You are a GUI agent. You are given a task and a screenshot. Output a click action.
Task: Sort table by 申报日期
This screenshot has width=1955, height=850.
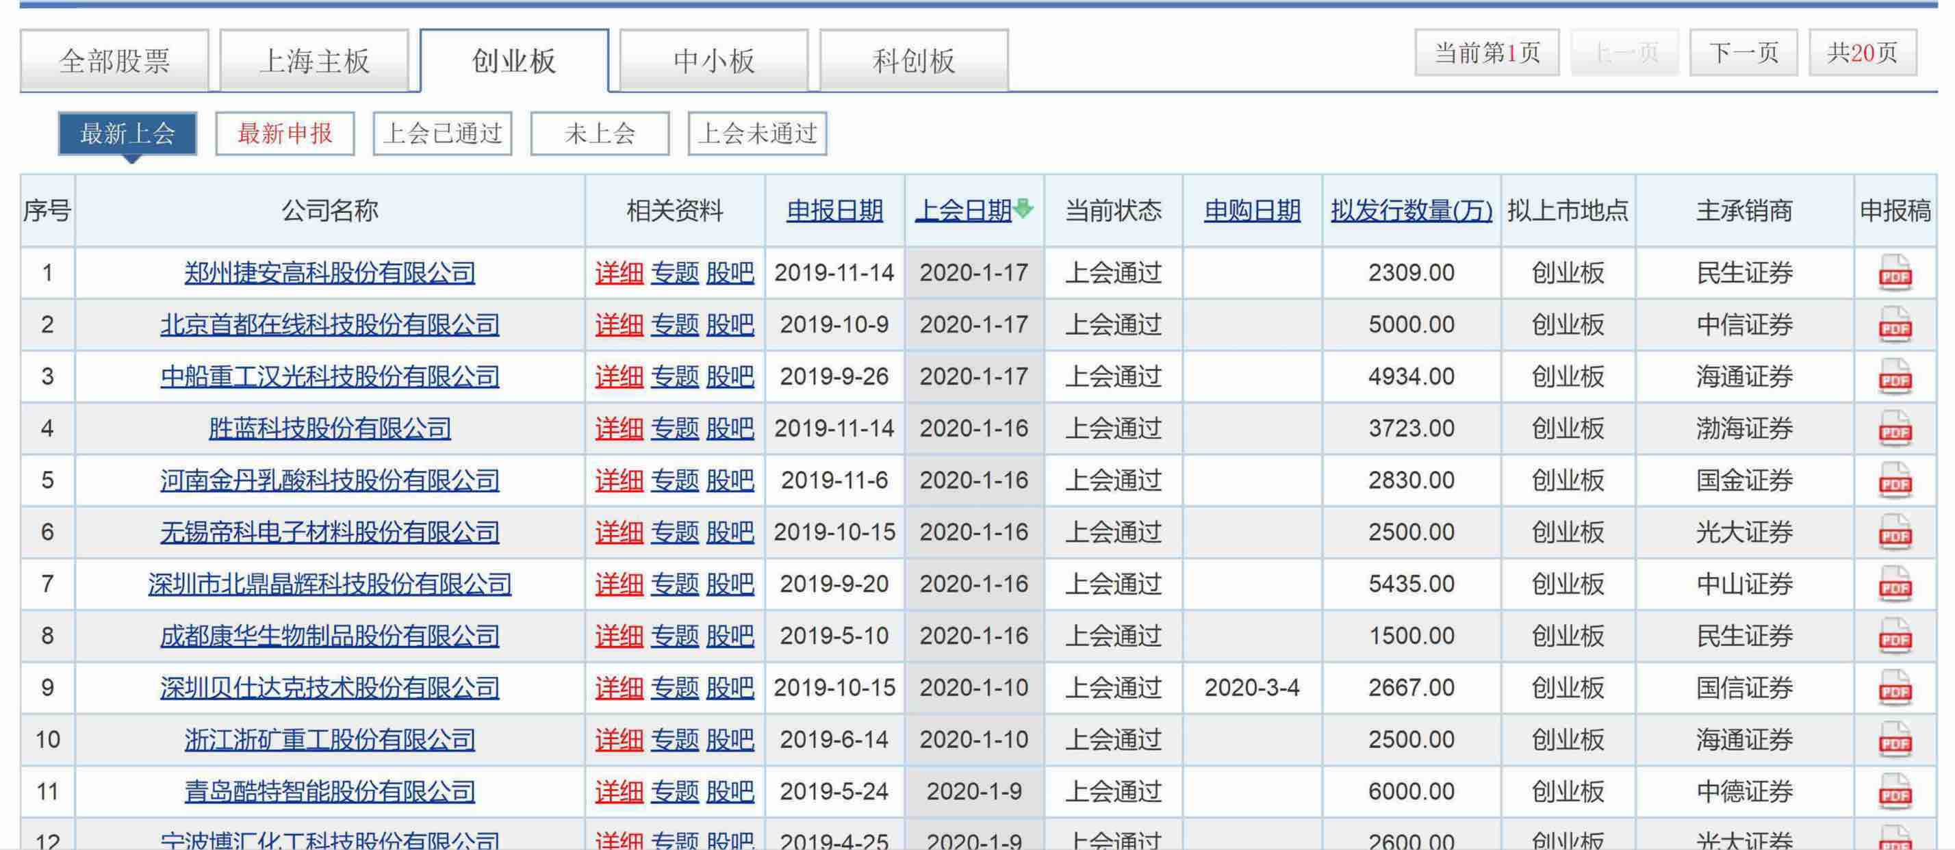pyautogui.click(x=834, y=210)
